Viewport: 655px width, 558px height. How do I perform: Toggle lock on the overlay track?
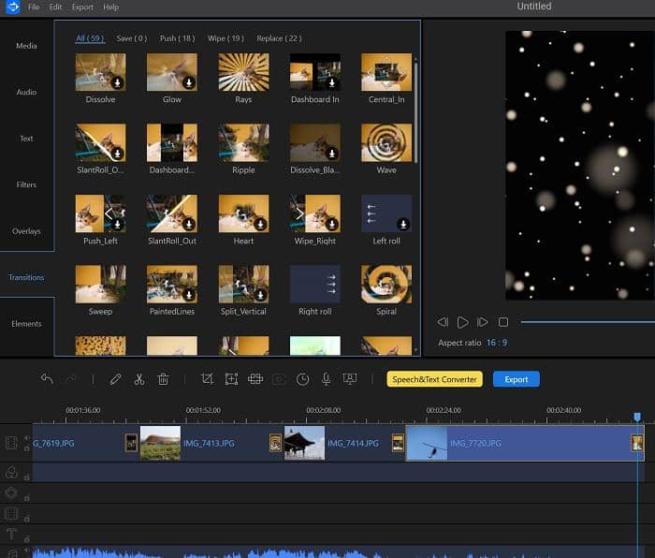tap(26, 495)
